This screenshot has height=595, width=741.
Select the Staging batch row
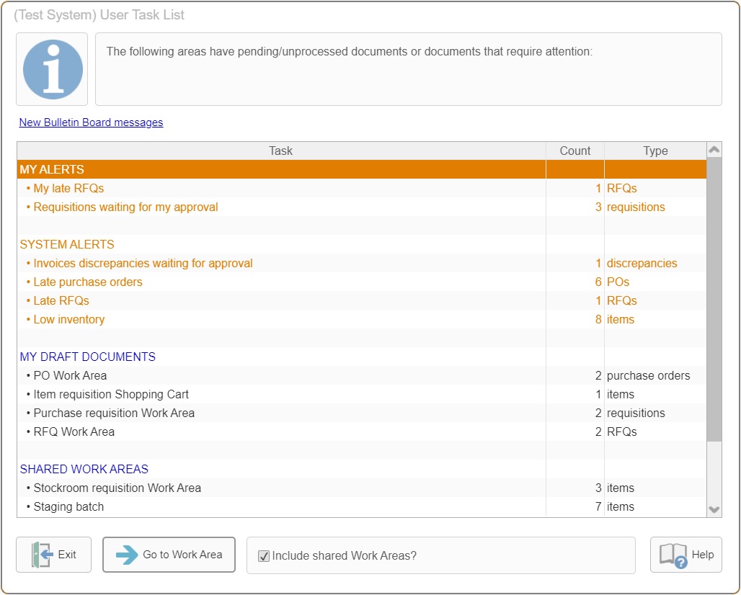click(x=68, y=506)
